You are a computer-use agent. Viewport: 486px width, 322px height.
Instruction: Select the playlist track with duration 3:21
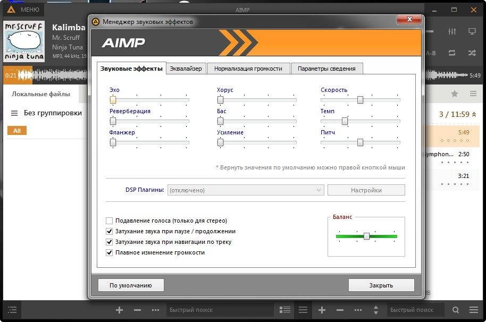point(453,179)
